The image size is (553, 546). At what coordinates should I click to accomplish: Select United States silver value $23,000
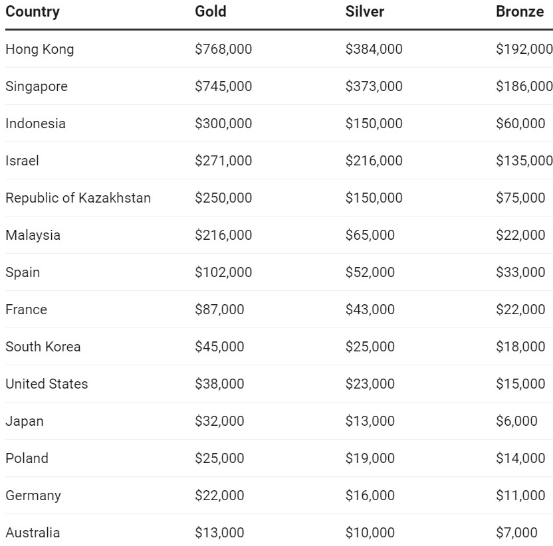pos(370,384)
